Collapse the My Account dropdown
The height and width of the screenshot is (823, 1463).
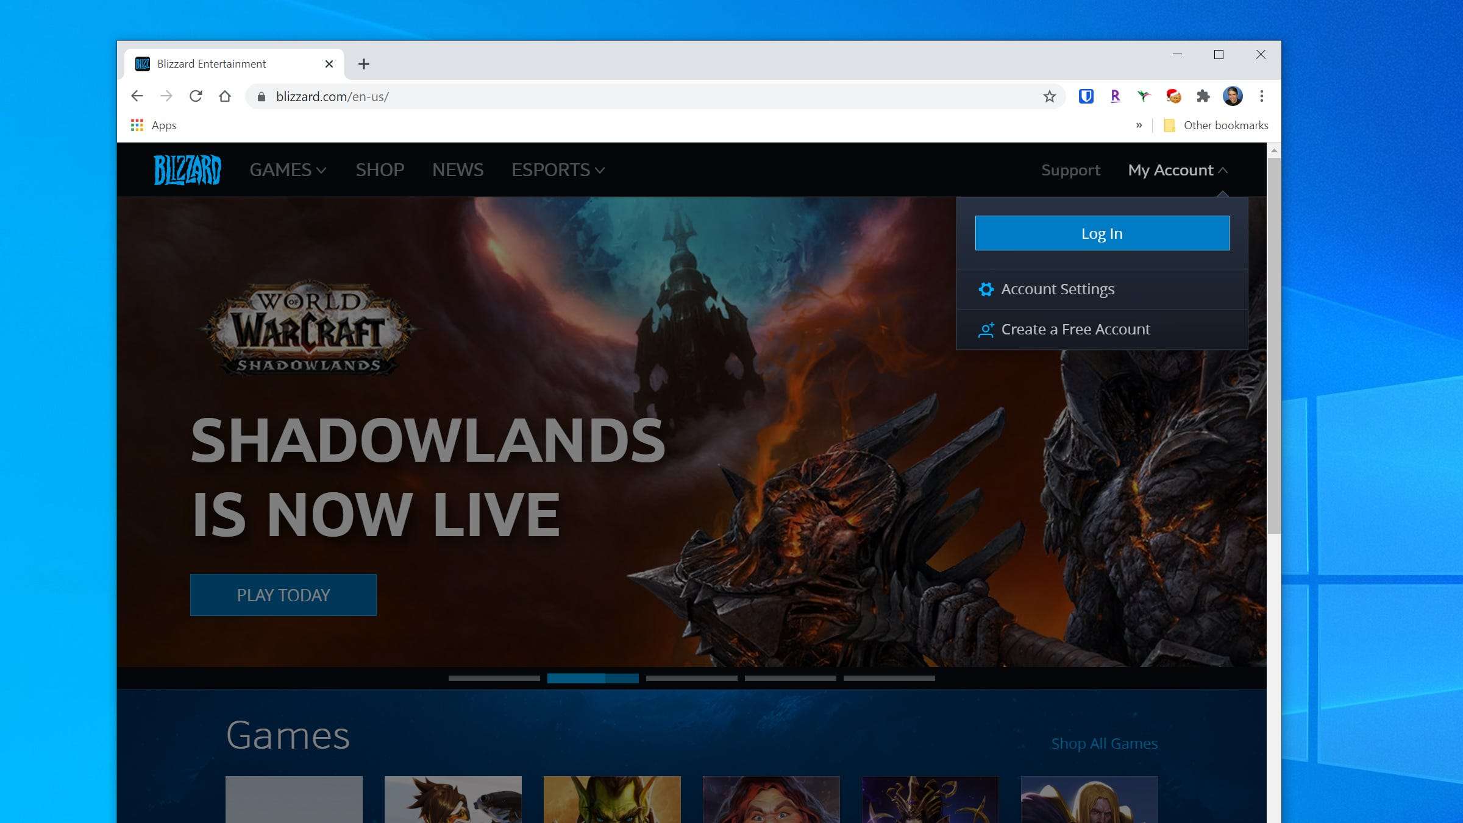pos(1178,170)
